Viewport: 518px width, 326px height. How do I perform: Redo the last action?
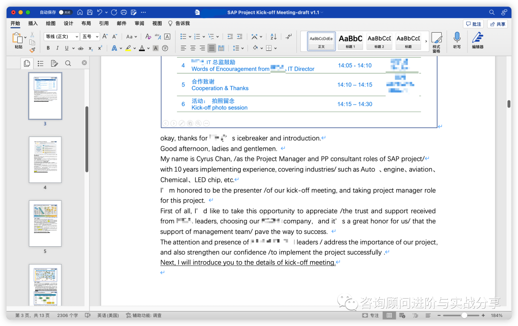click(x=114, y=12)
